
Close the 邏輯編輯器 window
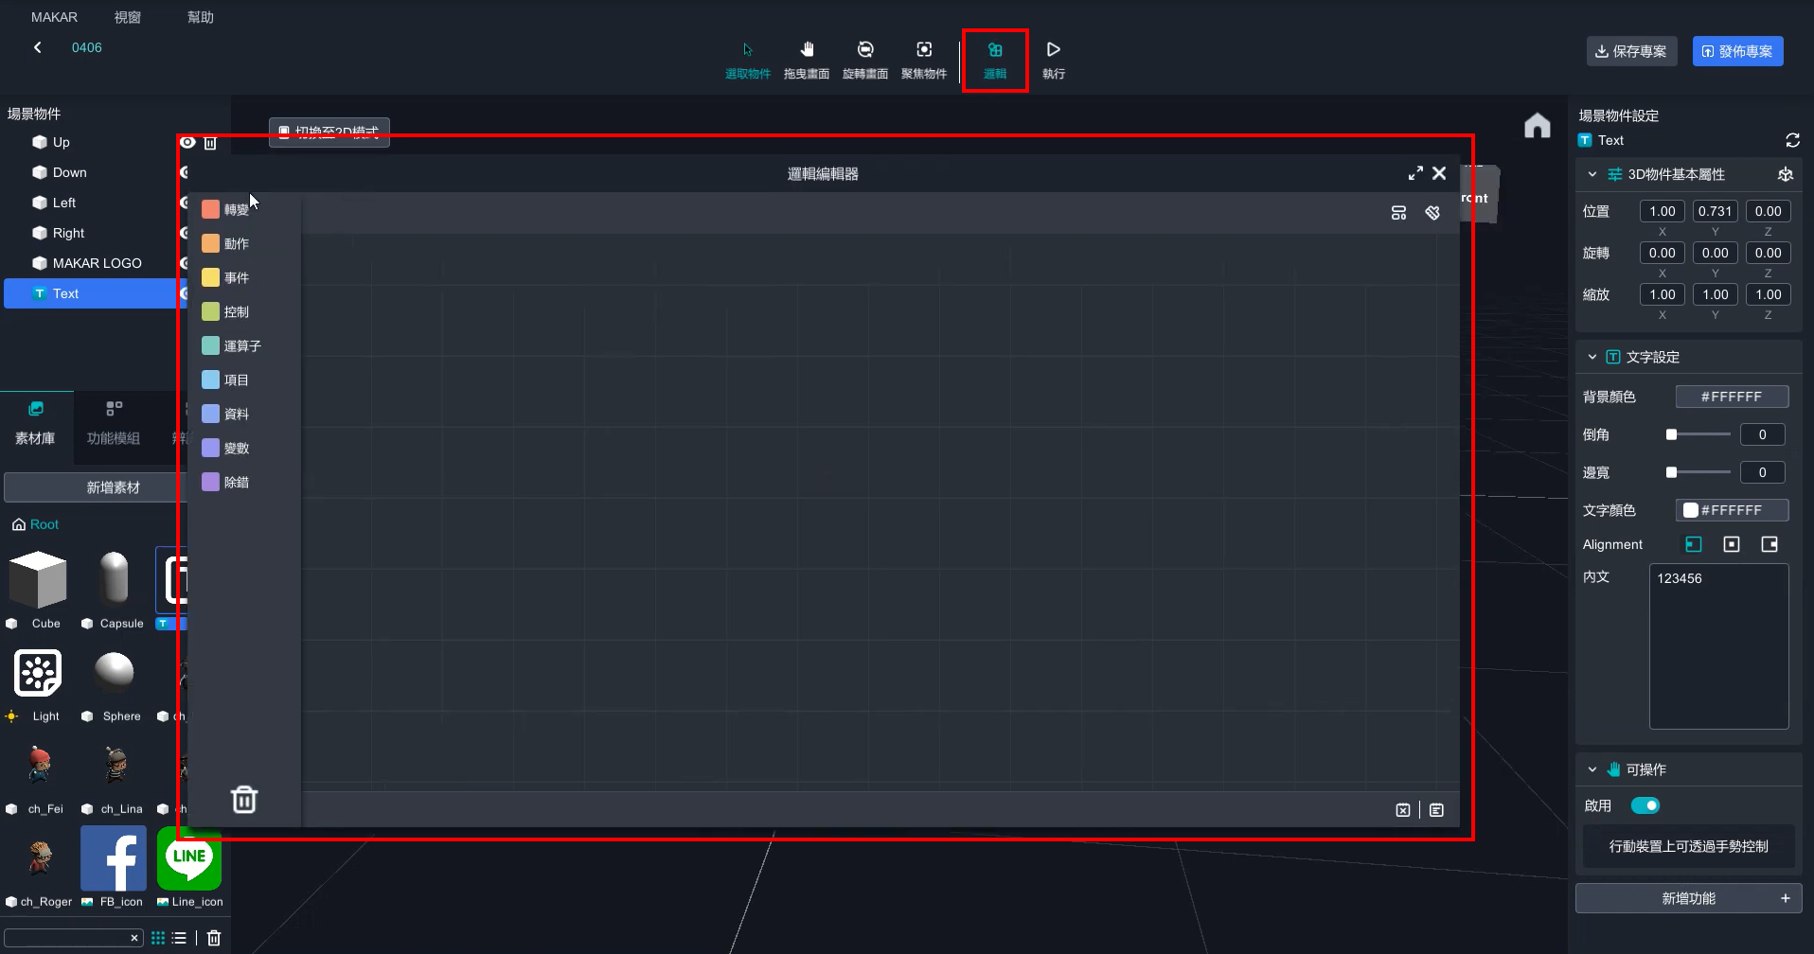coord(1439,173)
